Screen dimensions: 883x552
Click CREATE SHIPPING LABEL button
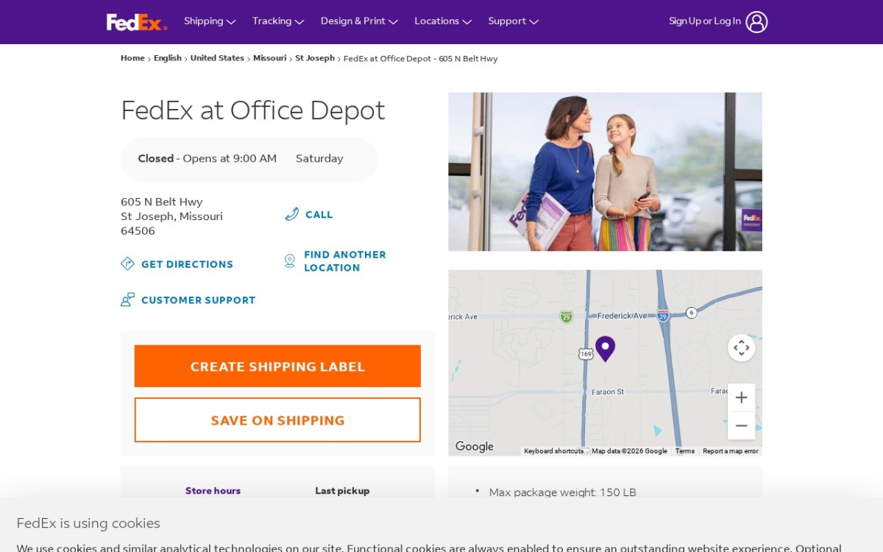pos(277,367)
